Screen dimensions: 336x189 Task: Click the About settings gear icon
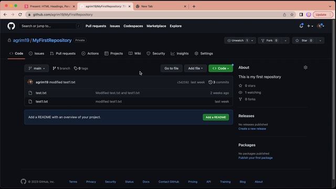coord(306,68)
